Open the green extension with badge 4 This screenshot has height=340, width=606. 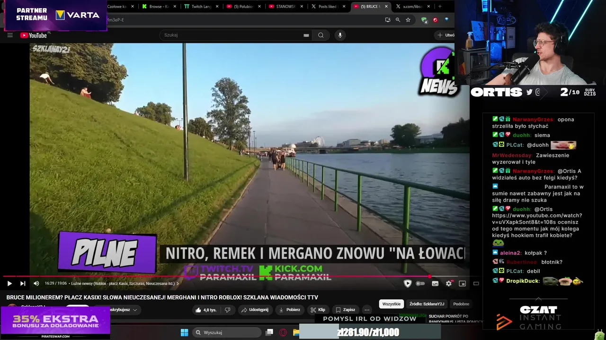tap(424, 20)
